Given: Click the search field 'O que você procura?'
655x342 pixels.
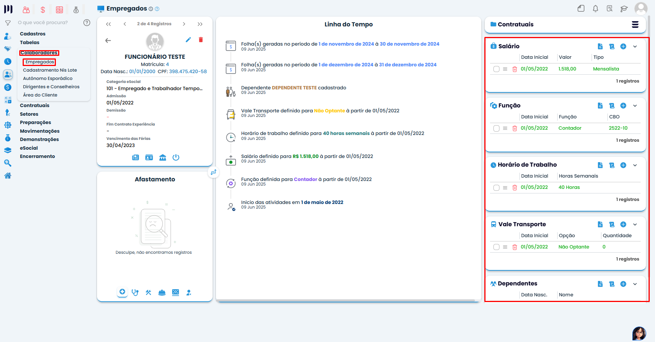Looking at the screenshot, I should (43, 23).
